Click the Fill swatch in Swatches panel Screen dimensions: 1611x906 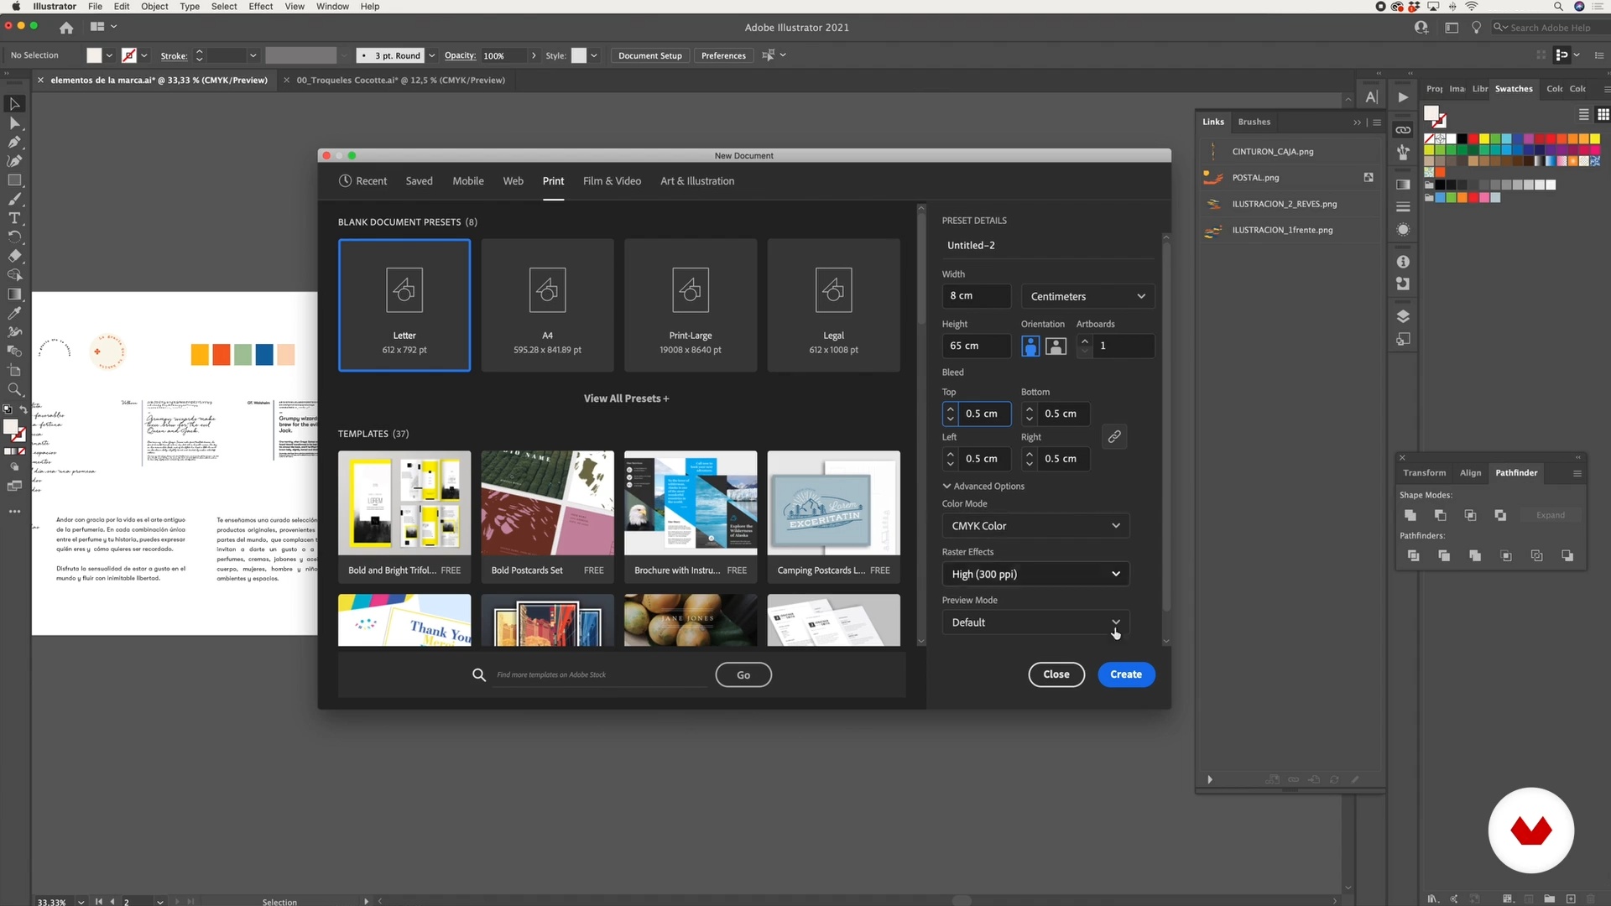point(1432,113)
